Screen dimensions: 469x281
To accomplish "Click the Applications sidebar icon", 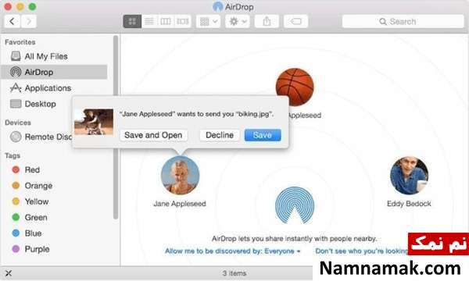I will 16,87.
